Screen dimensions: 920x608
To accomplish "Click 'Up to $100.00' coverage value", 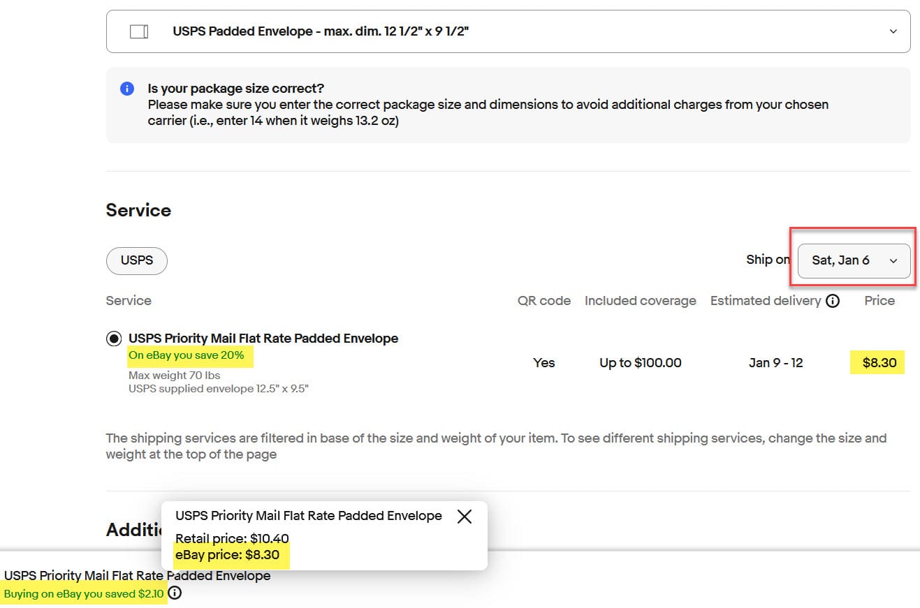I will [x=640, y=362].
